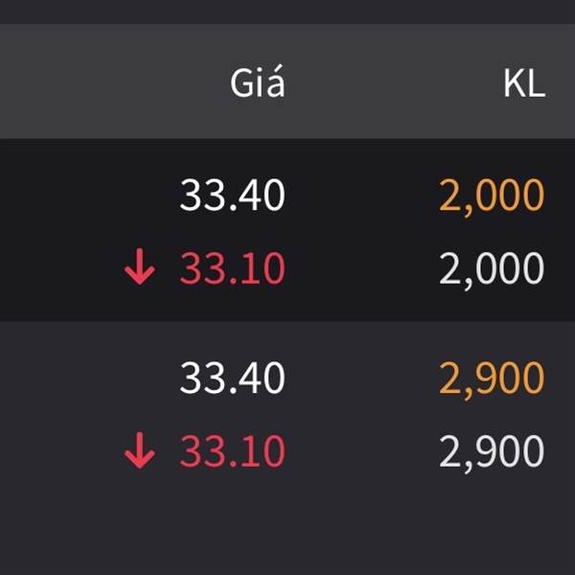Select the 33.40 price beside orange 2,900
Screen dimensions: 575x575
click(232, 379)
